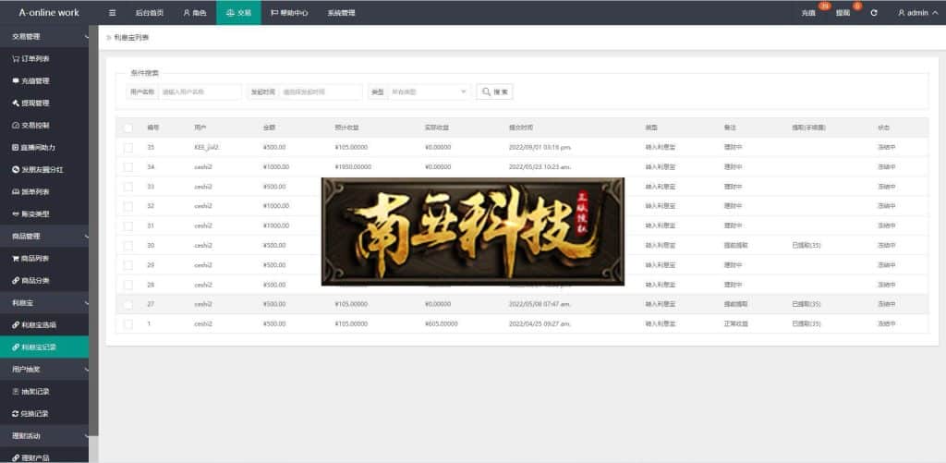The height and width of the screenshot is (463, 946).
Task: Check the checkbox for row 30
Action: point(127,246)
